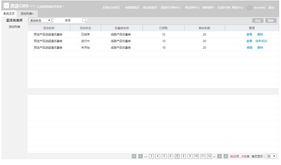Viewport: 281px width, 165px height.
Task: Click 结束活动 for the 进行中 activity
Action: (261, 41)
